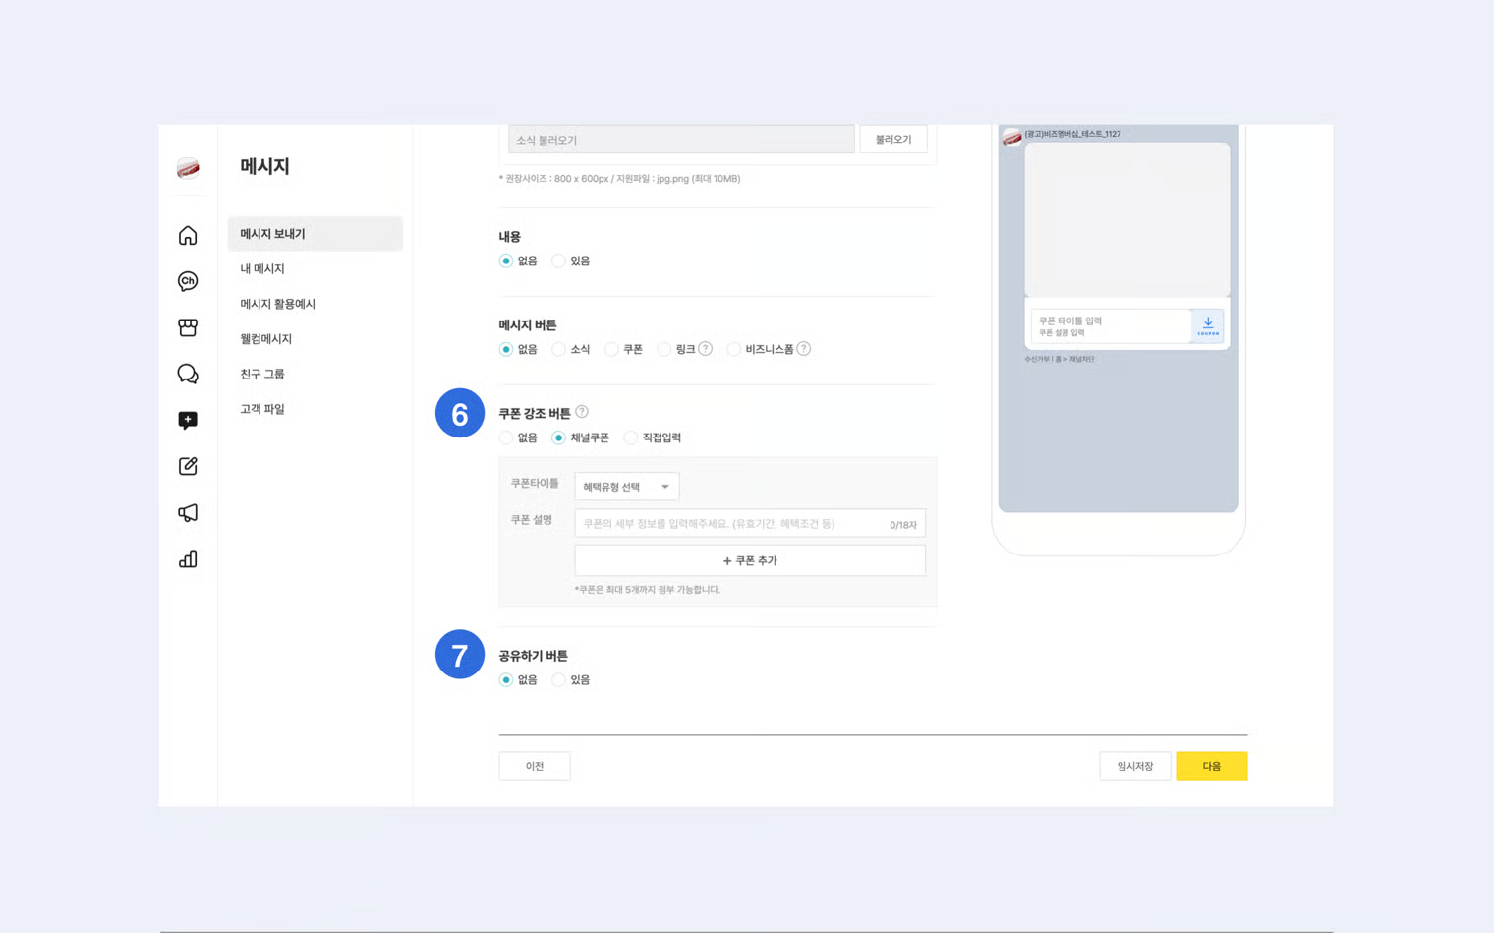Click the 임시저장 button

(1134, 766)
